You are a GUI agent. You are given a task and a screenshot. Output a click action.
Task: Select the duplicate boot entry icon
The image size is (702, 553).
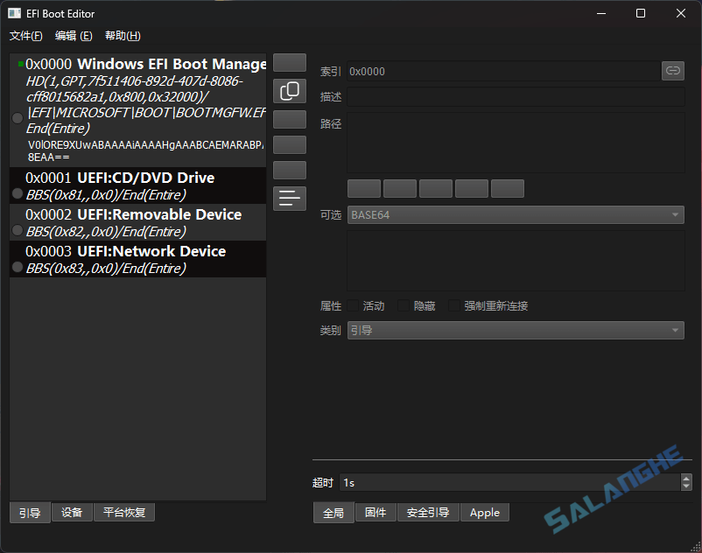290,90
